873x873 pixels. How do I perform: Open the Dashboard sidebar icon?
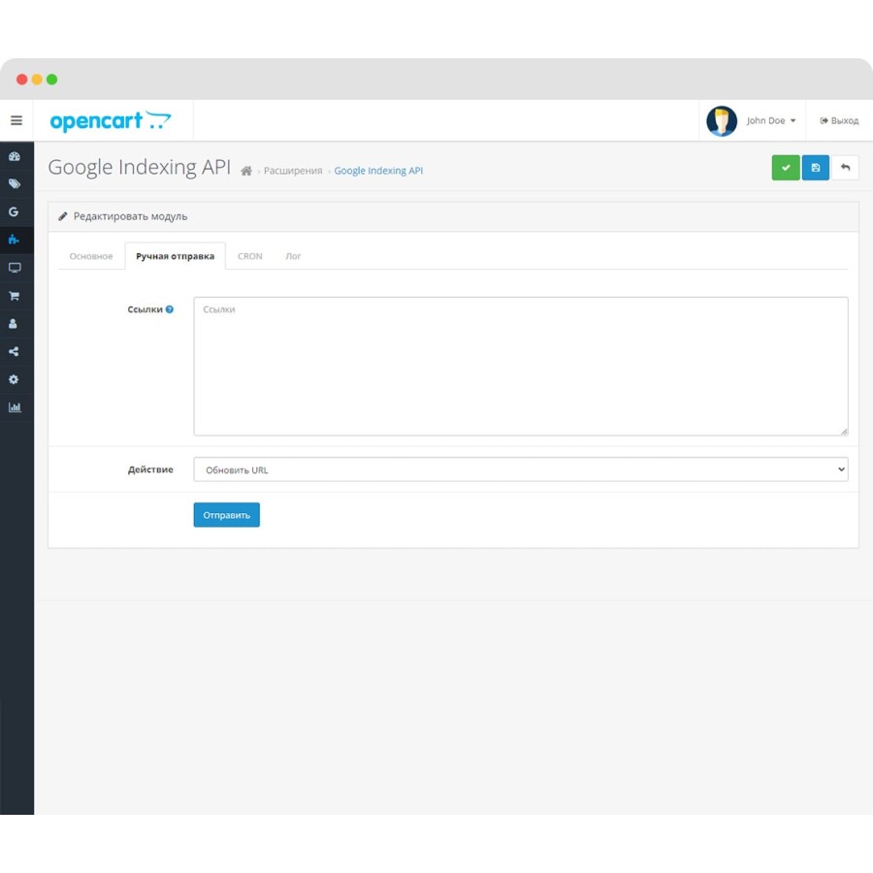15,156
